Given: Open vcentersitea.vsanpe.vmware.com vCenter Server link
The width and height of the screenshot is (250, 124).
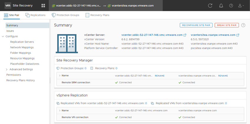Looking at the screenshot, I should click(213, 35).
